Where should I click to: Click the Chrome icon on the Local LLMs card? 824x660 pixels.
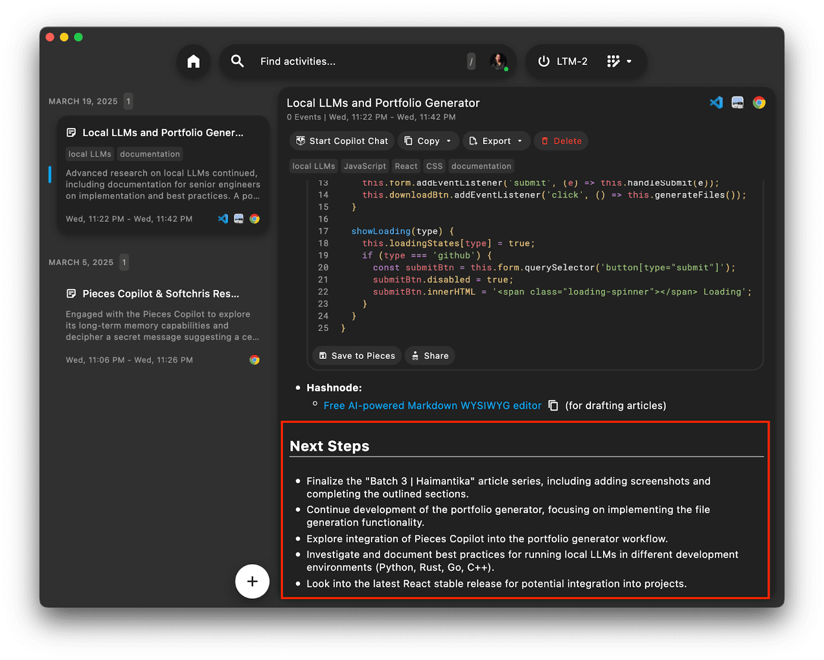254,219
